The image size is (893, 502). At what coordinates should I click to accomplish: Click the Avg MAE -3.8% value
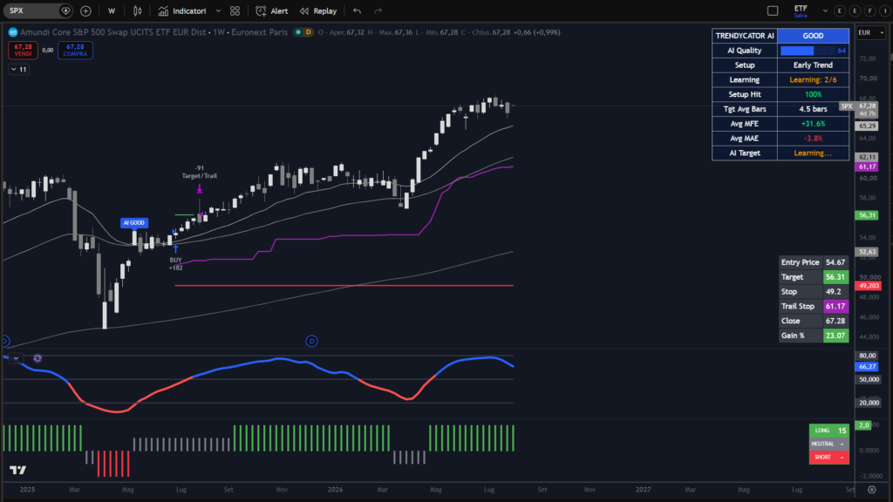point(813,139)
